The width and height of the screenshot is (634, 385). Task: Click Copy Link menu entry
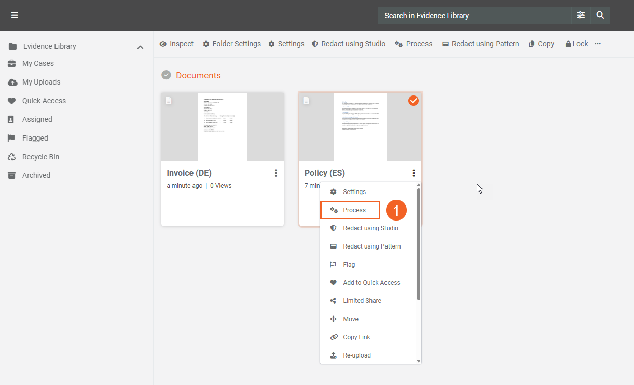(356, 337)
